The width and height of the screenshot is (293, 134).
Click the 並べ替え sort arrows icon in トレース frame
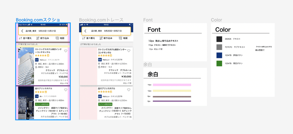[84, 38]
